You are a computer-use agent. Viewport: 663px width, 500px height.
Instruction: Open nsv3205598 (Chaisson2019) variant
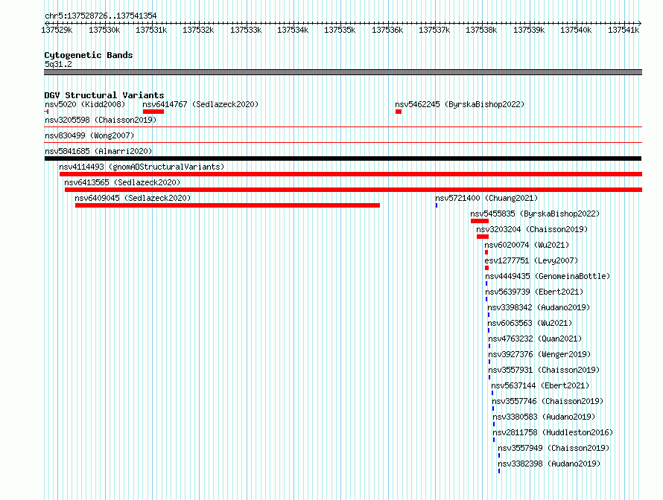pos(101,120)
